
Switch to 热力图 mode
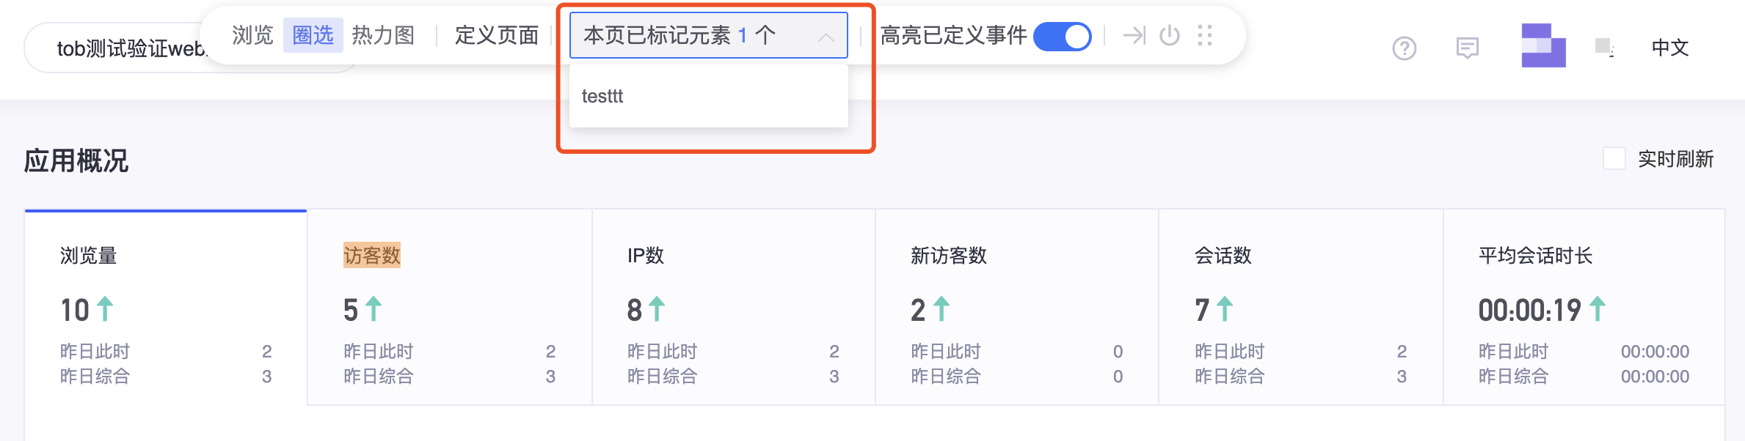(383, 35)
